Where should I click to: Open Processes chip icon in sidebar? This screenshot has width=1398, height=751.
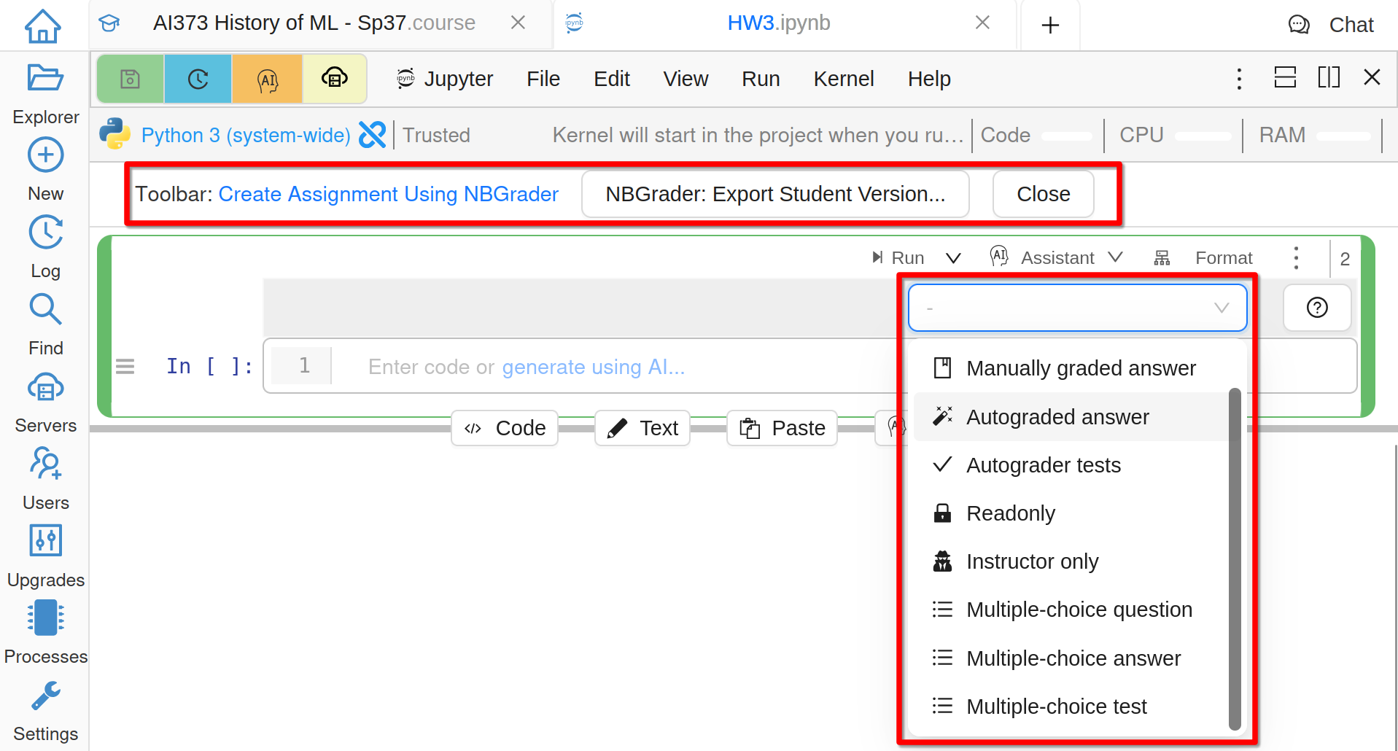(x=45, y=618)
